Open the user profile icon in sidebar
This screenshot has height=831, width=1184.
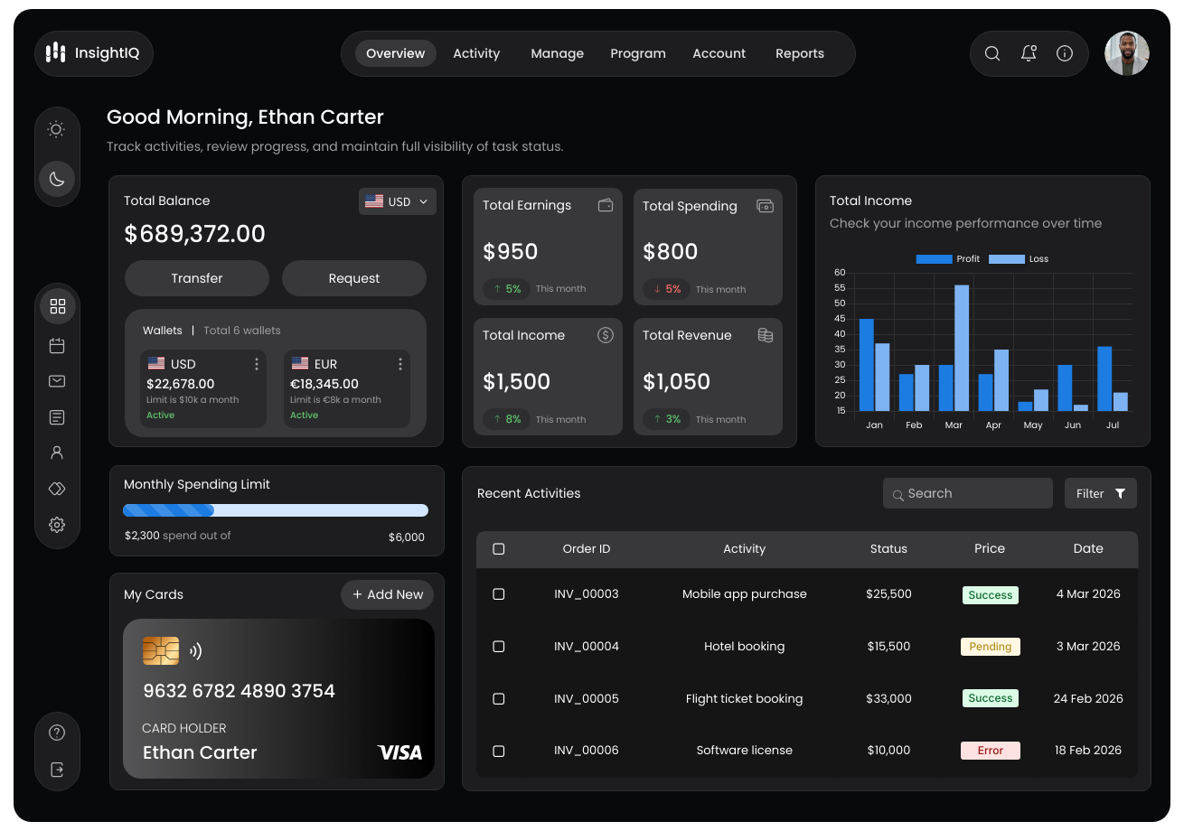click(57, 453)
